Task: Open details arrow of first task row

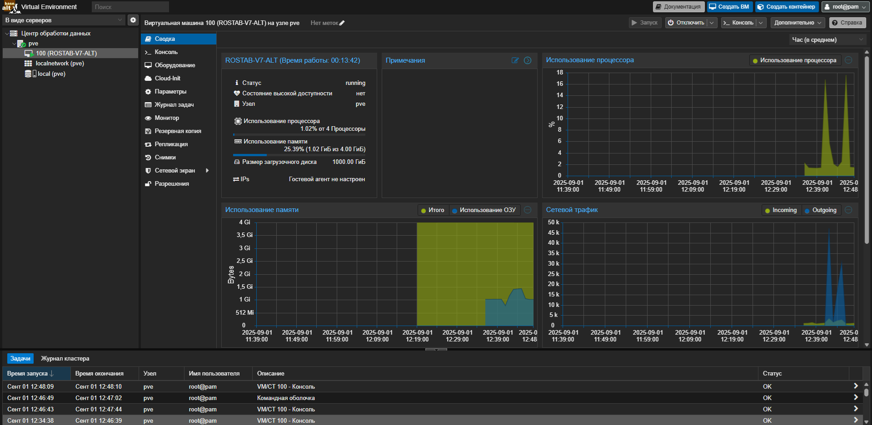Action: pos(856,386)
